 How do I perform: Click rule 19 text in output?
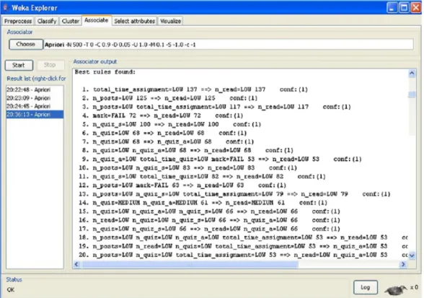pyautogui.click(x=243, y=246)
